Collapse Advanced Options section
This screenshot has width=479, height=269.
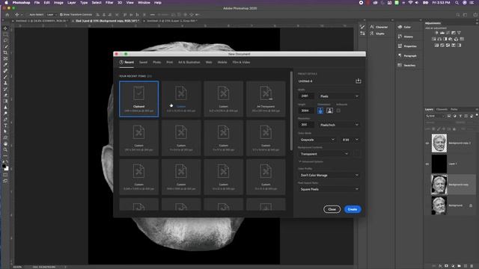pyautogui.click(x=311, y=161)
